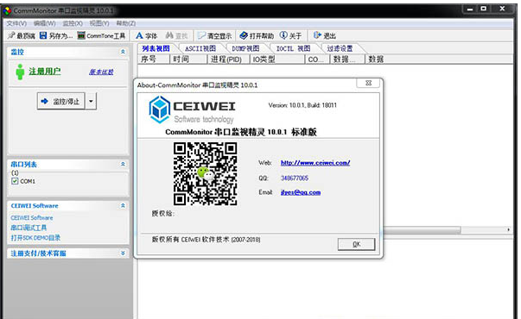Click the binoculars Find toolbar icon
521x319 pixels.
[169, 35]
